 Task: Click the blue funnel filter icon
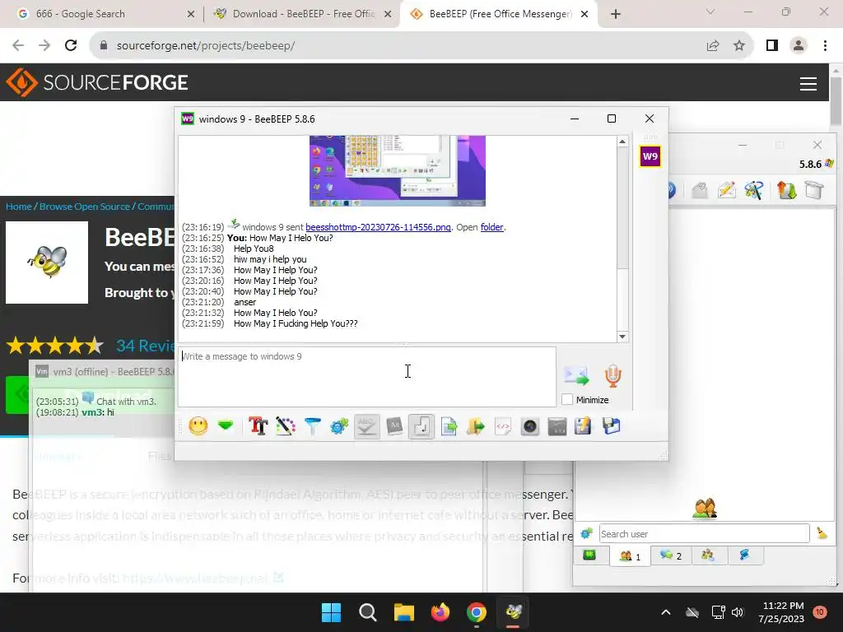click(312, 427)
